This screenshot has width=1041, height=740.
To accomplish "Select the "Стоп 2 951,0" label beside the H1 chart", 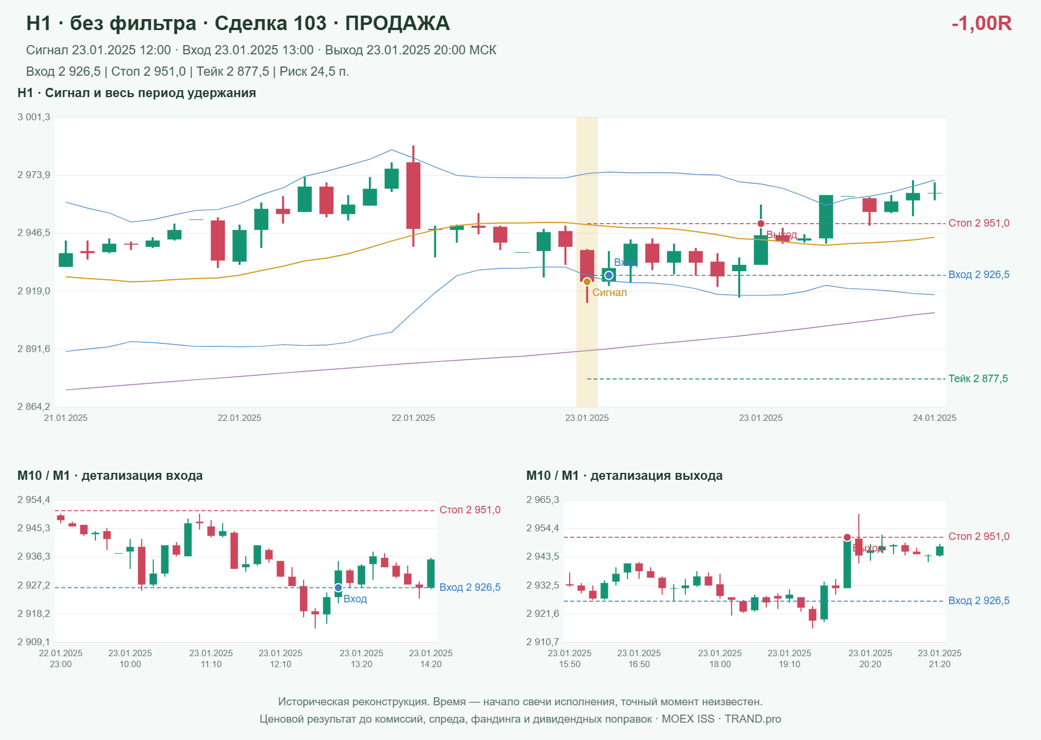I will click(x=979, y=223).
